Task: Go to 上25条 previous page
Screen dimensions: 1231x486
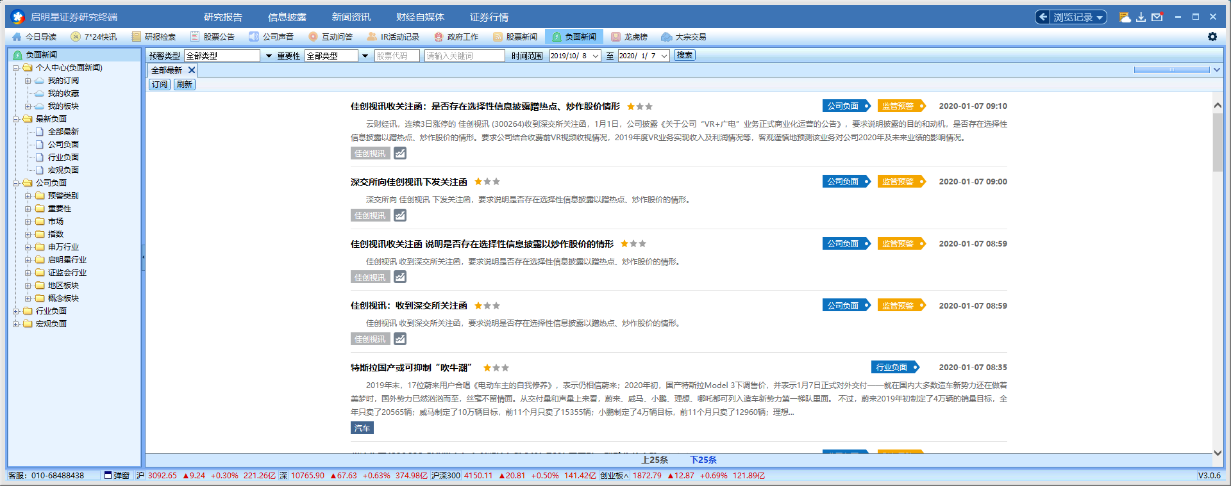Action: click(x=655, y=460)
